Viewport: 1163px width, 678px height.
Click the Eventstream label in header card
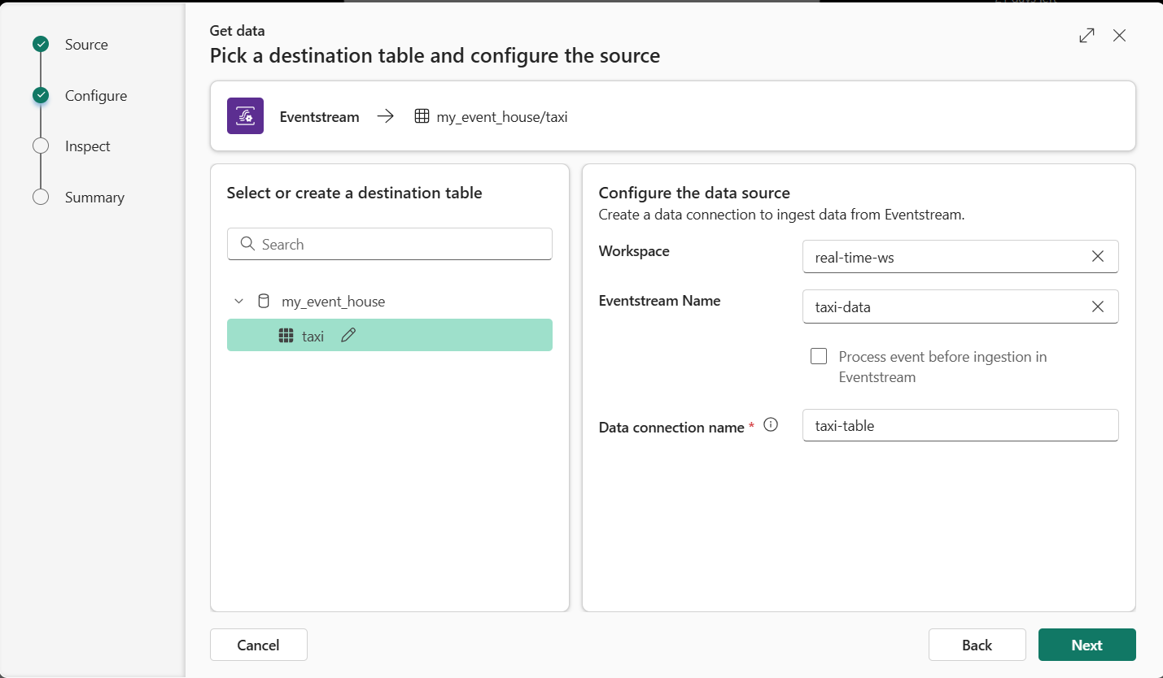pyautogui.click(x=319, y=117)
